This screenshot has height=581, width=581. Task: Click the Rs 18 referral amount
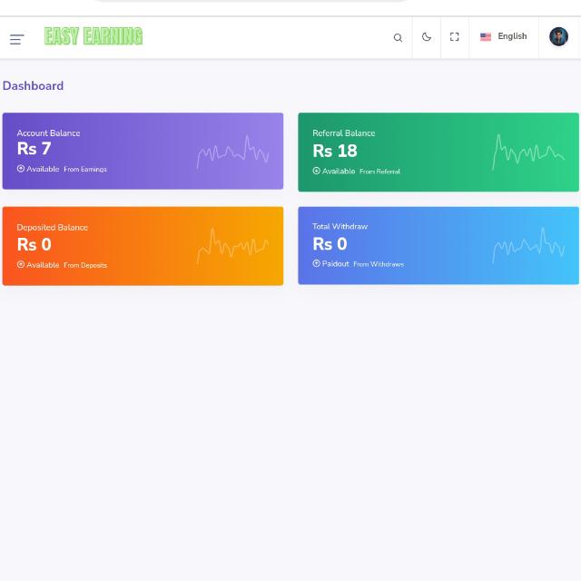pos(335,151)
